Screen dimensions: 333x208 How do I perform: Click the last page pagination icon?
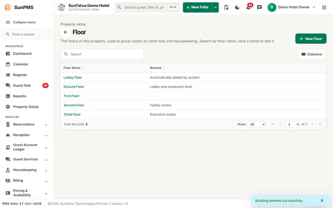[x=320, y=124]
